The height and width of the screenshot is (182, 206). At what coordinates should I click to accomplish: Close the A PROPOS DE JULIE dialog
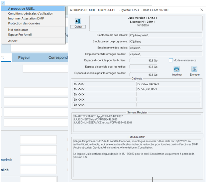click(x=202, y=10)
